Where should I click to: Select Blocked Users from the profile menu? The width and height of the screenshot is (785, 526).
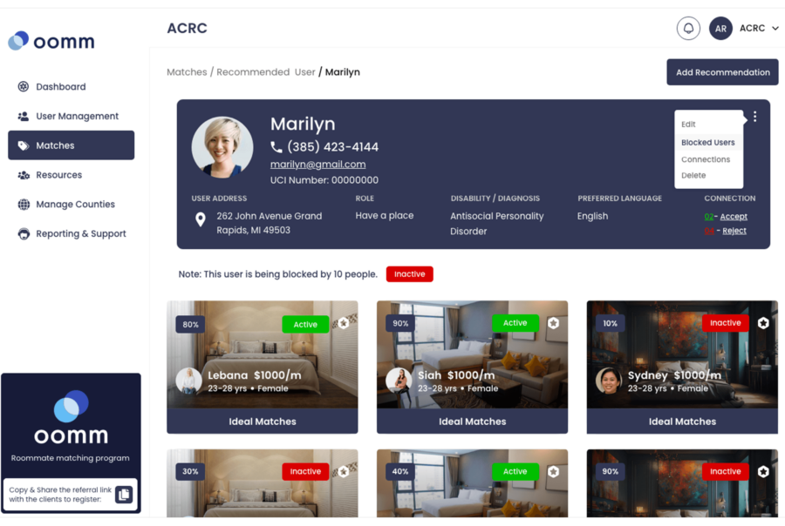[x=708, y=142]
